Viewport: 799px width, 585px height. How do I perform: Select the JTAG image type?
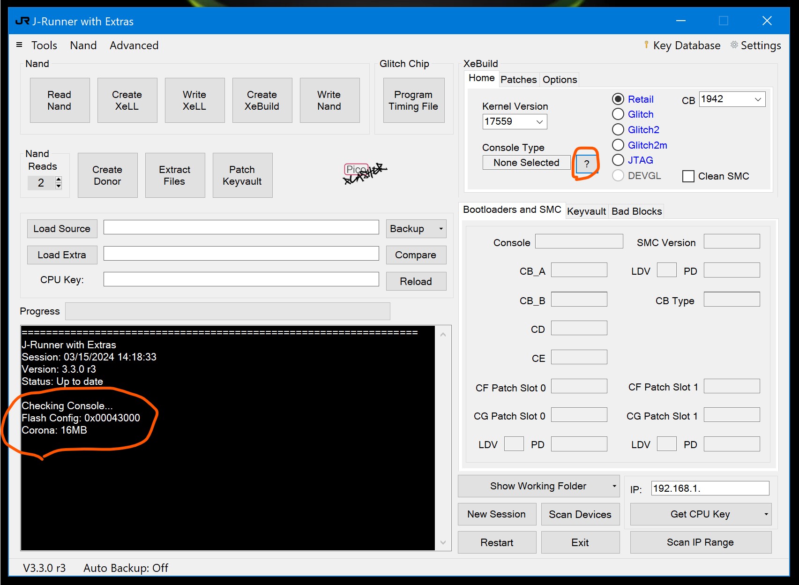(x=618, y=160)
